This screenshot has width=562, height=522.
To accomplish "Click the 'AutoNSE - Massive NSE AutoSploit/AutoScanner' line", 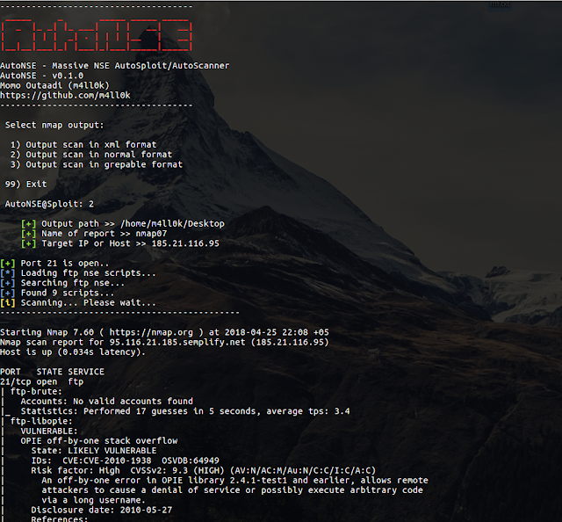I will [115, 66].
